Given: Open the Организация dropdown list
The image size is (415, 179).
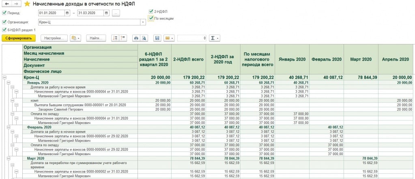Looking at the screenshot, I should 143,22.
